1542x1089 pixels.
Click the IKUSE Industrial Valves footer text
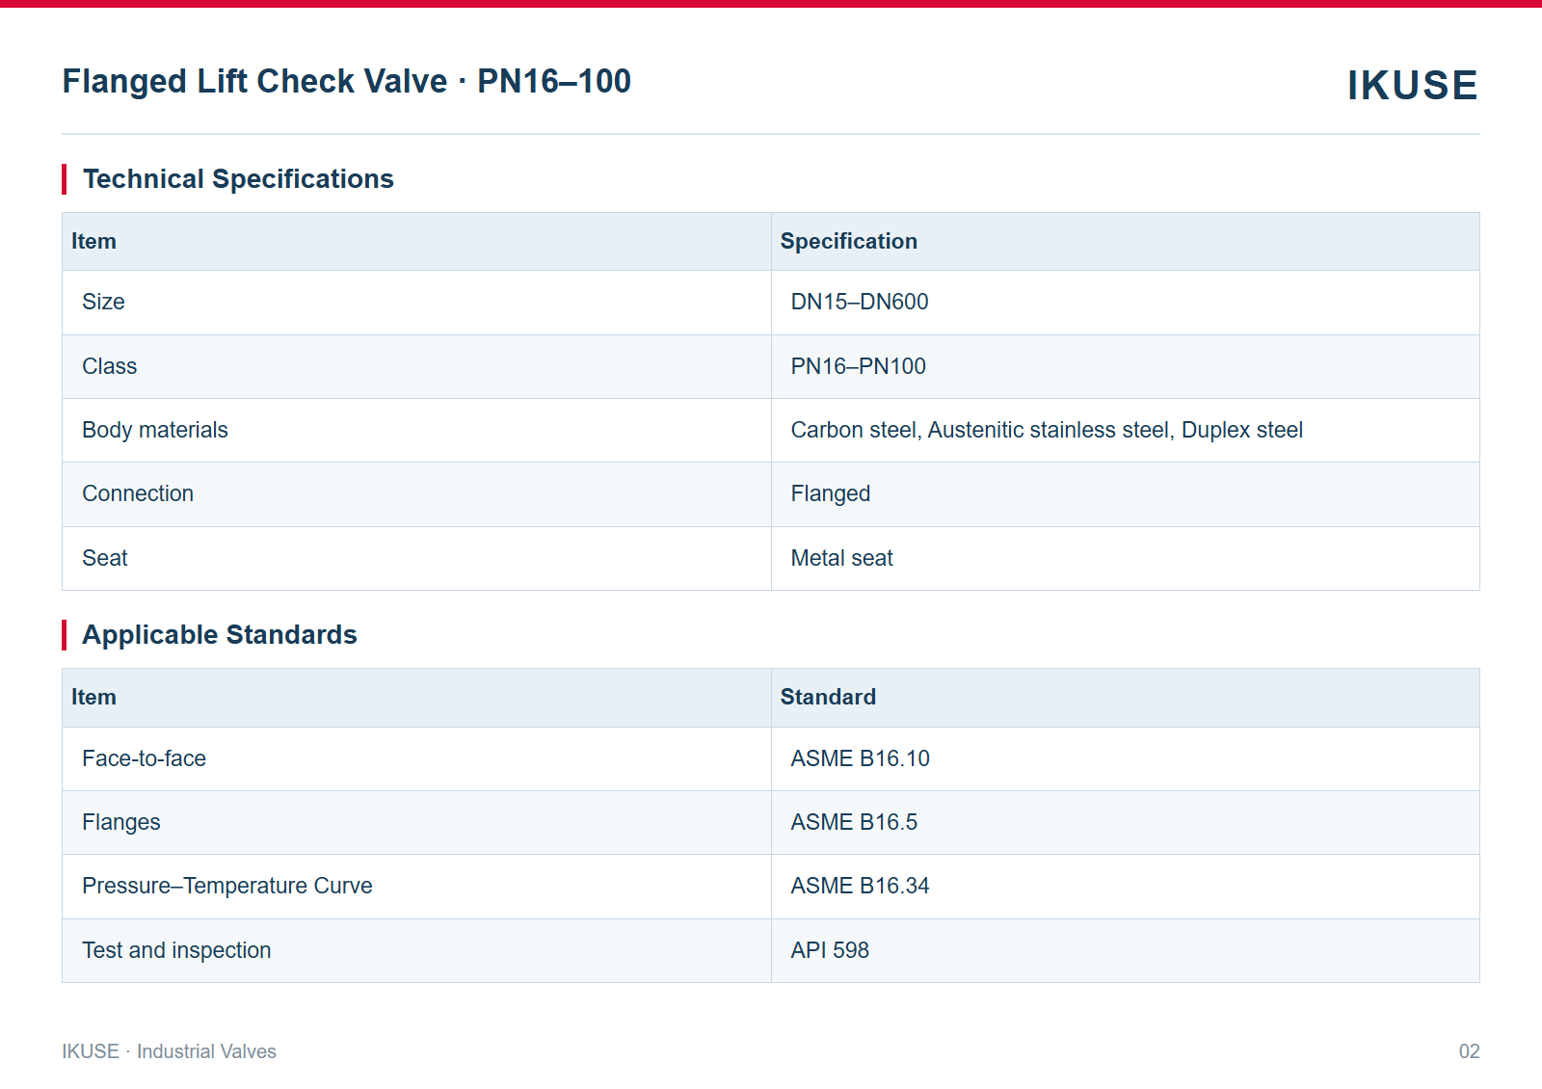[x=169, y=1051]
